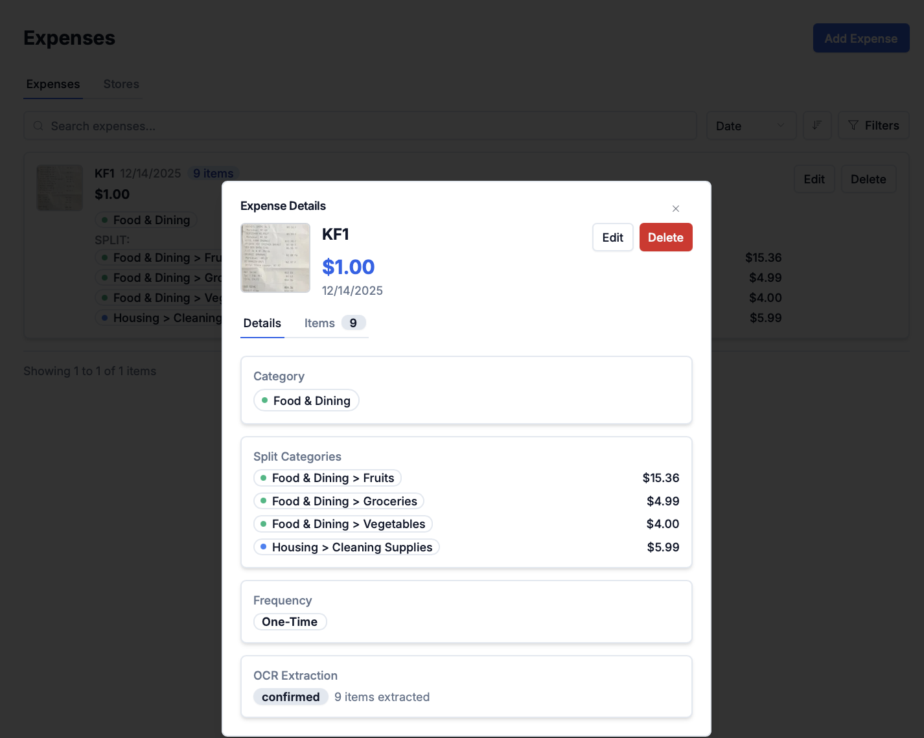Open the Stores tab
This screenshot has width=924, height=738.
point(121,84)
